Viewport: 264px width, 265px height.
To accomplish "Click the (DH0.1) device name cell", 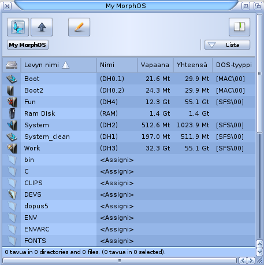I will click(112, 79).
